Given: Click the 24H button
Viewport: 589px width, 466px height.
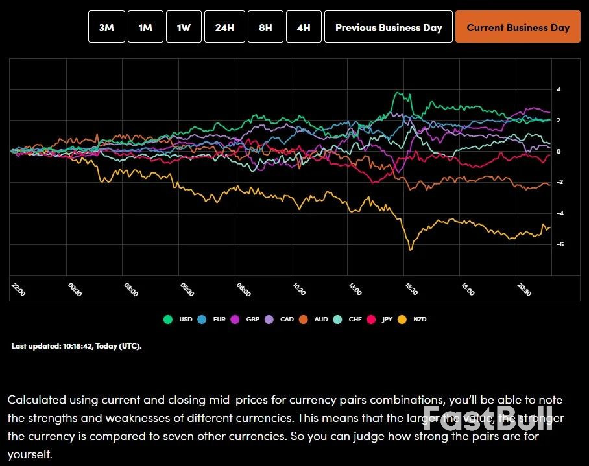Looking at the screenshot, I should (x=224, y=27).
